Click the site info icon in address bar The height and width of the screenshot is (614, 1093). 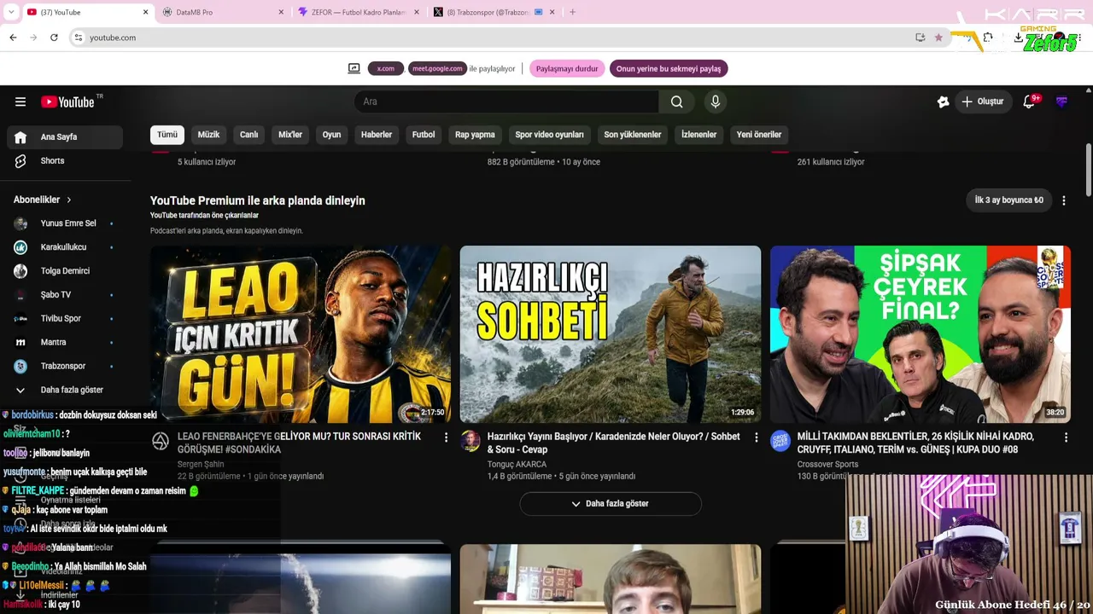pyautogui.click(x=78, y=38)
